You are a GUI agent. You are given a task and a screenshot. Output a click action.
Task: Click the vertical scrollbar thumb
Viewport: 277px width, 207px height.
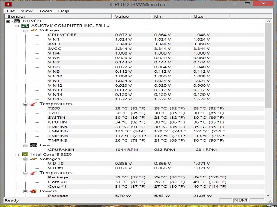(268, 66)
